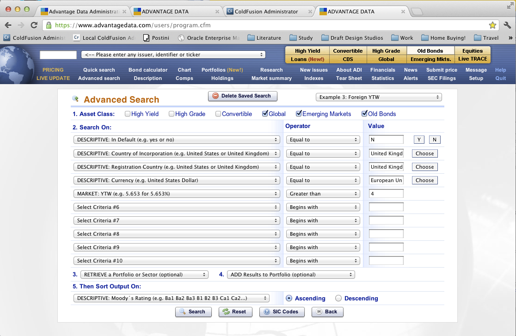Open the Moody's Rating sort dropdown
Image resolution: width=516 pixels, height=336 pixels.
coord(172,298)
